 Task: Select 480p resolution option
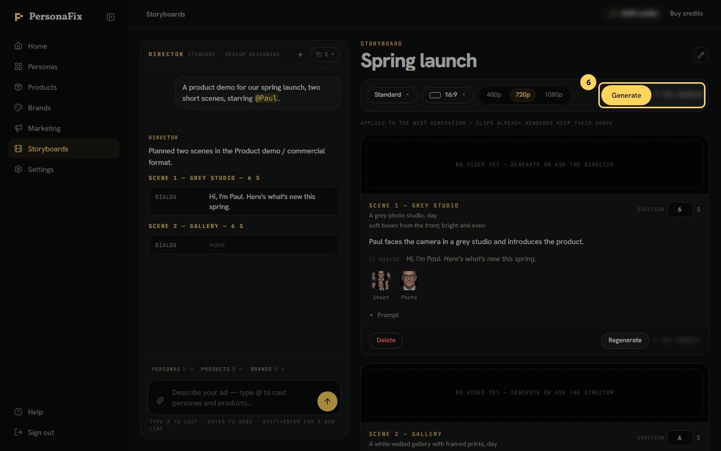[494, 95]
